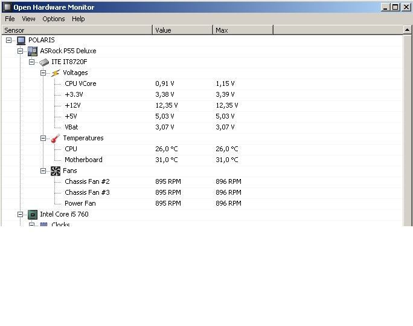Viewport: 413px width, 326px height.
Task: Click the CPU VCore max 1,15 V
Action: coord(225,83)
